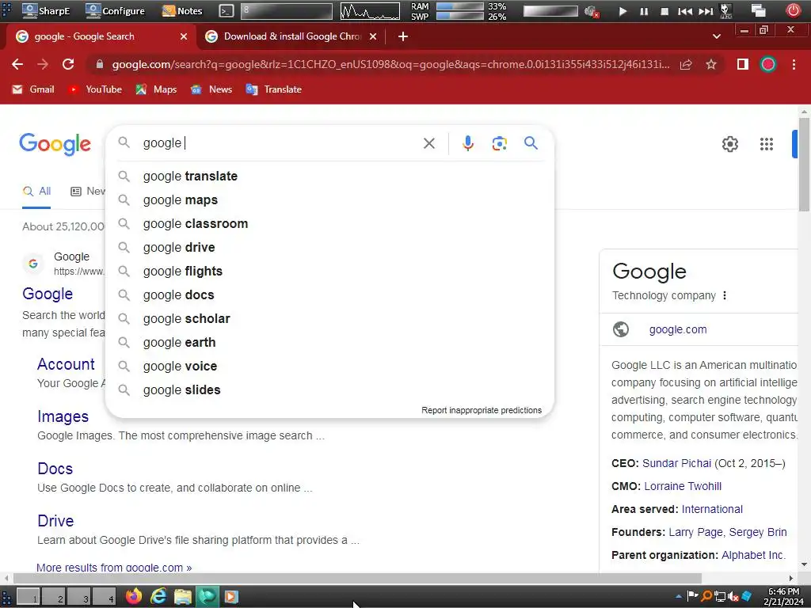Choose suggestion google scholar
This screenshot has height=608, width=811.
[329, 319]
